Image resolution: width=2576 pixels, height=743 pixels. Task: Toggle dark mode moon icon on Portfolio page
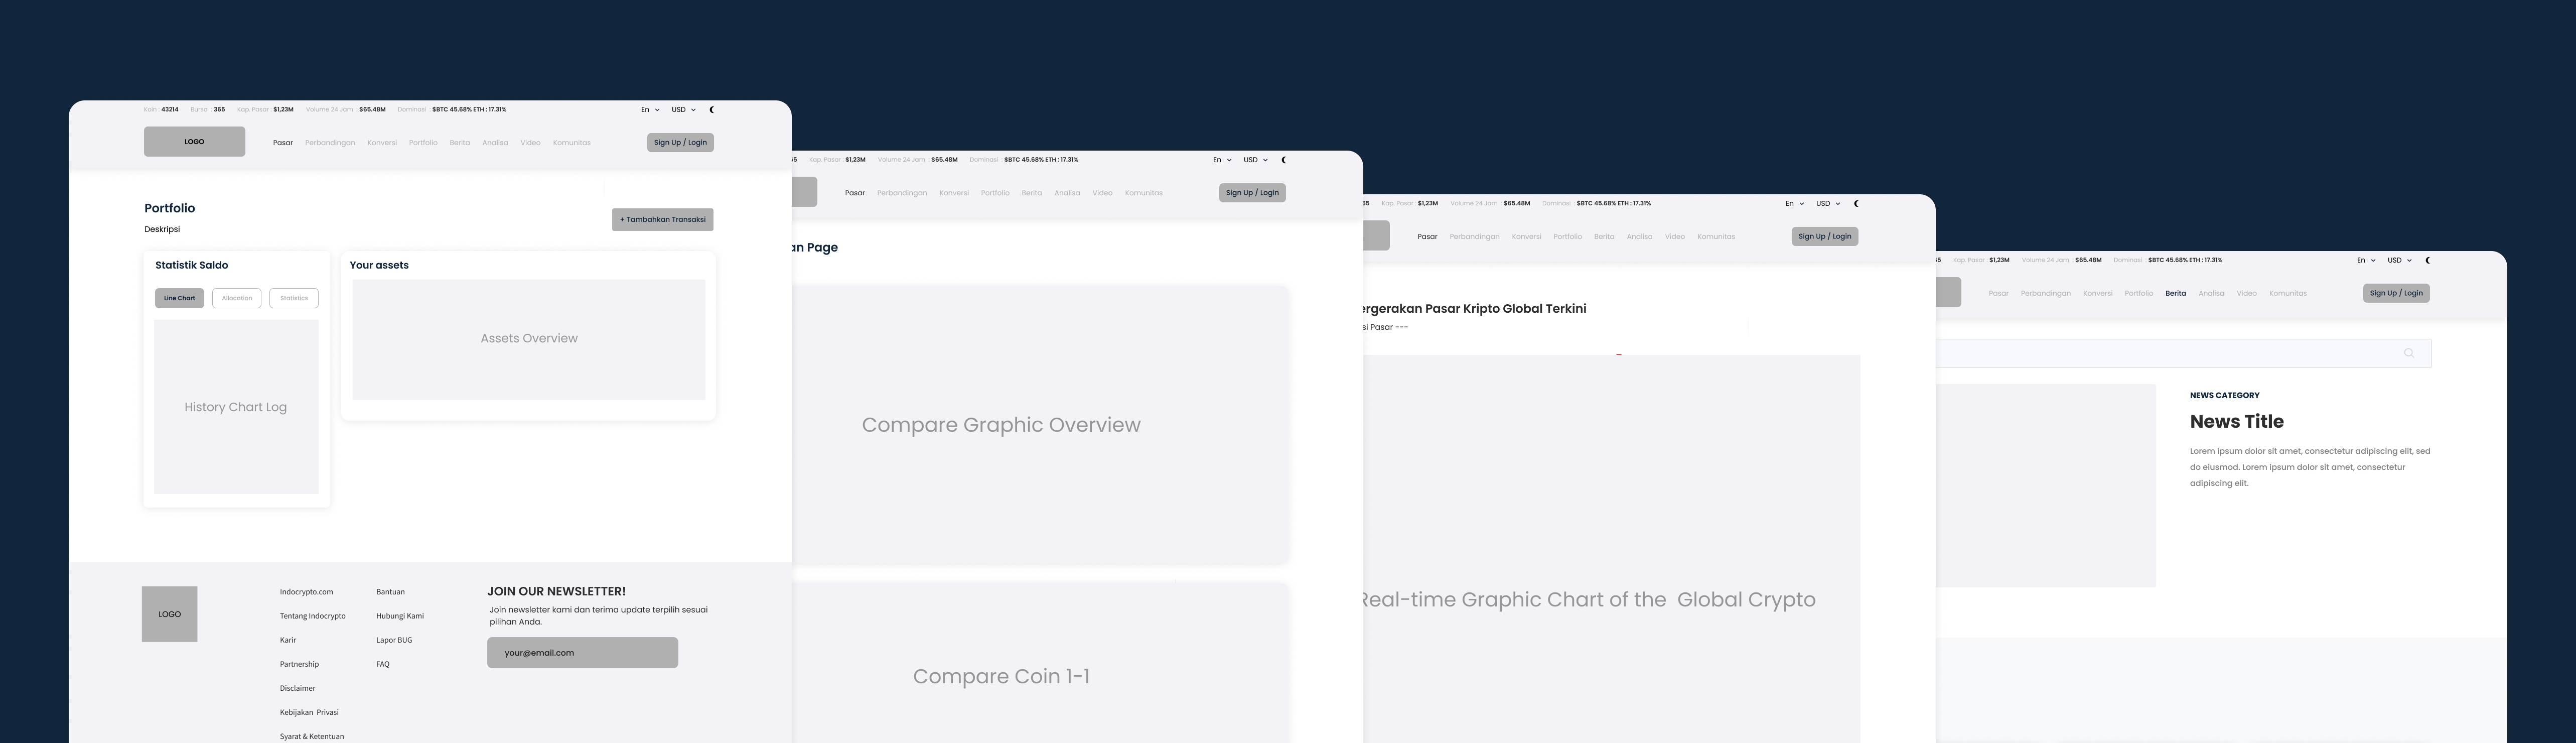(711, 109)
